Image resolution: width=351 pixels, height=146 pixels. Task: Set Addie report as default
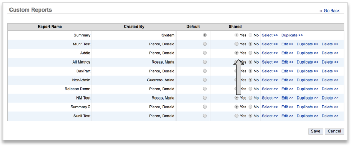[205, 53]
